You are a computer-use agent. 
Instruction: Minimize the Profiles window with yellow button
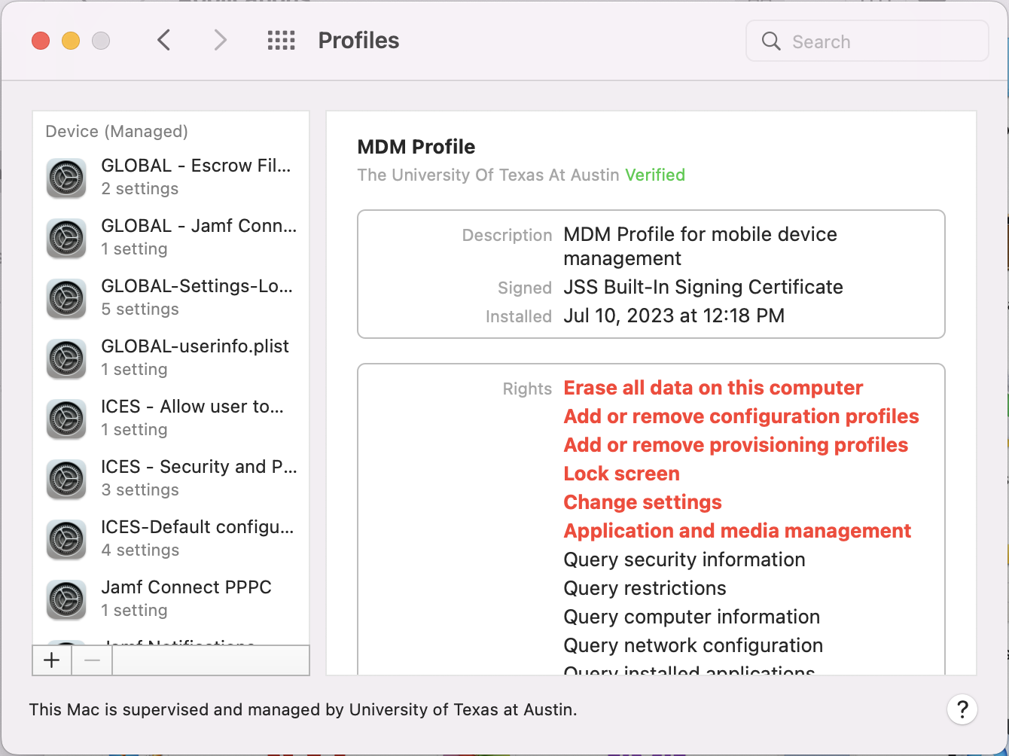71,41
